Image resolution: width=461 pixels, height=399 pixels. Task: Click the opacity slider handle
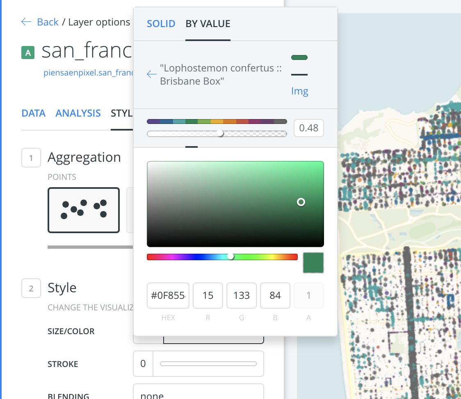click(x=220, y=133)
